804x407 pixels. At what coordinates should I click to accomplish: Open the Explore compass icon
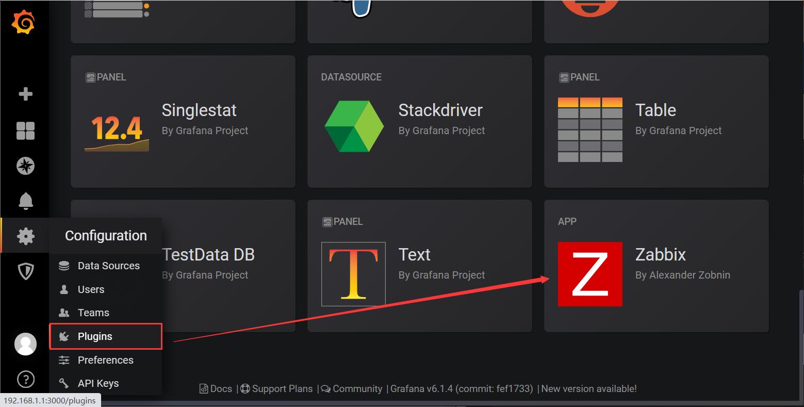[25, 166]
